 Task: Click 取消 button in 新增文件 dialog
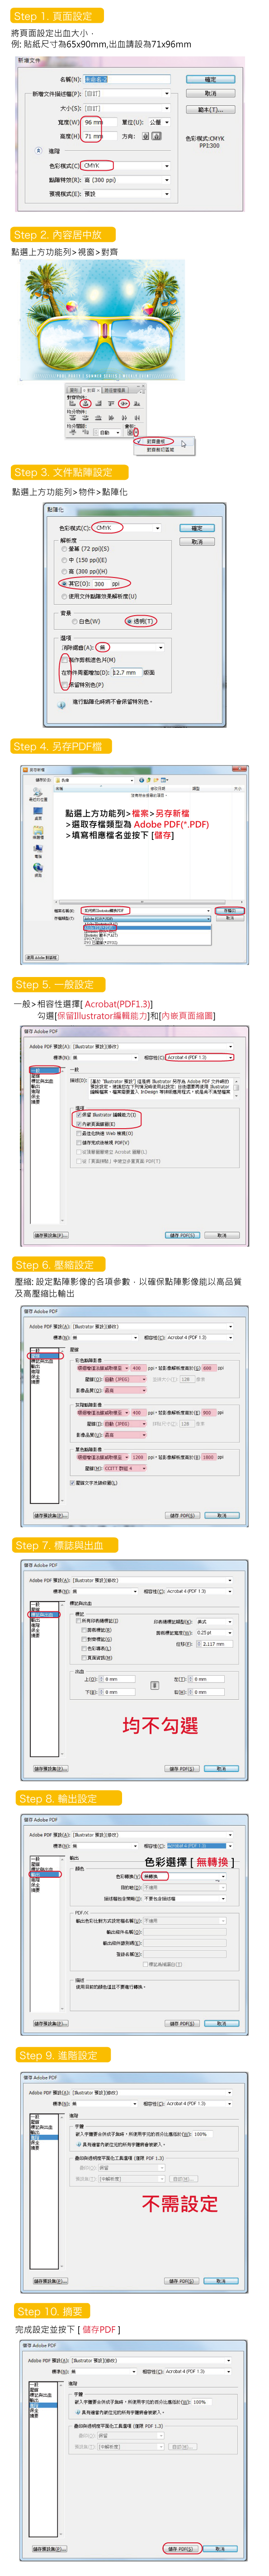tap(210, 93)
